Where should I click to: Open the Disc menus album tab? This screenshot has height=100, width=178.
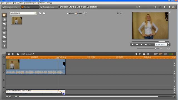[4, 37]
